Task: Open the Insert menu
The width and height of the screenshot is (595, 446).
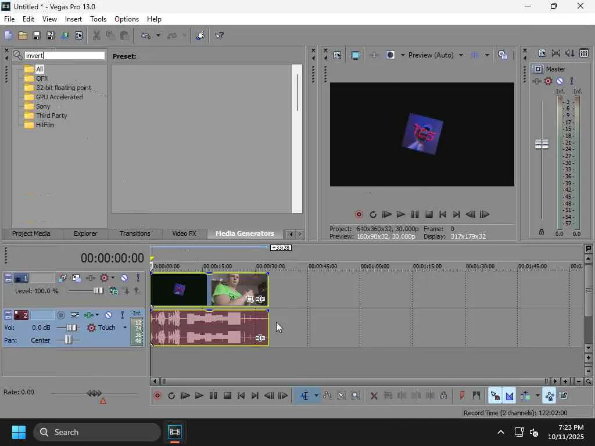Action: point(73,19)
